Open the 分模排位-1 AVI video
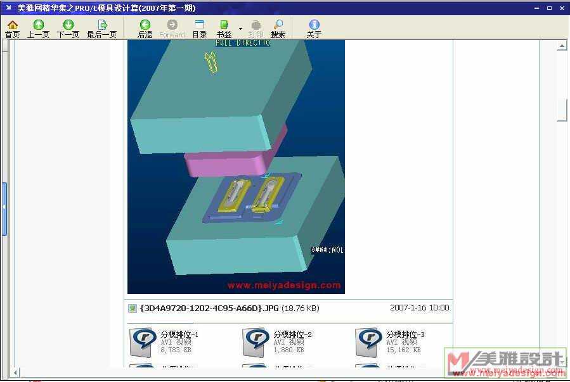The height and width of the screenshot is (382, 570). tap(165, 341)
